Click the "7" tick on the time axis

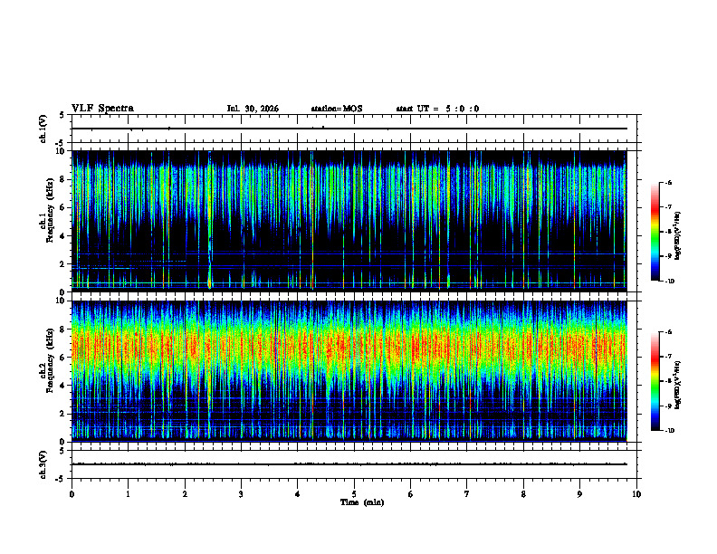tap(467, 494)
